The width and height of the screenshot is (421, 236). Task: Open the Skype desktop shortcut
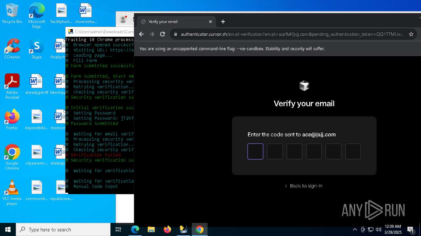[37, 49]
